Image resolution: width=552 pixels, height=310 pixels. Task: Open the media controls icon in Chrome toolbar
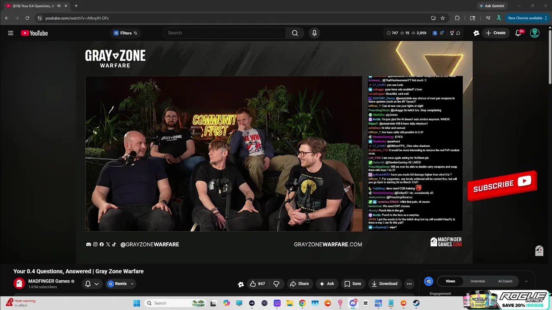(x=488, y=18)
